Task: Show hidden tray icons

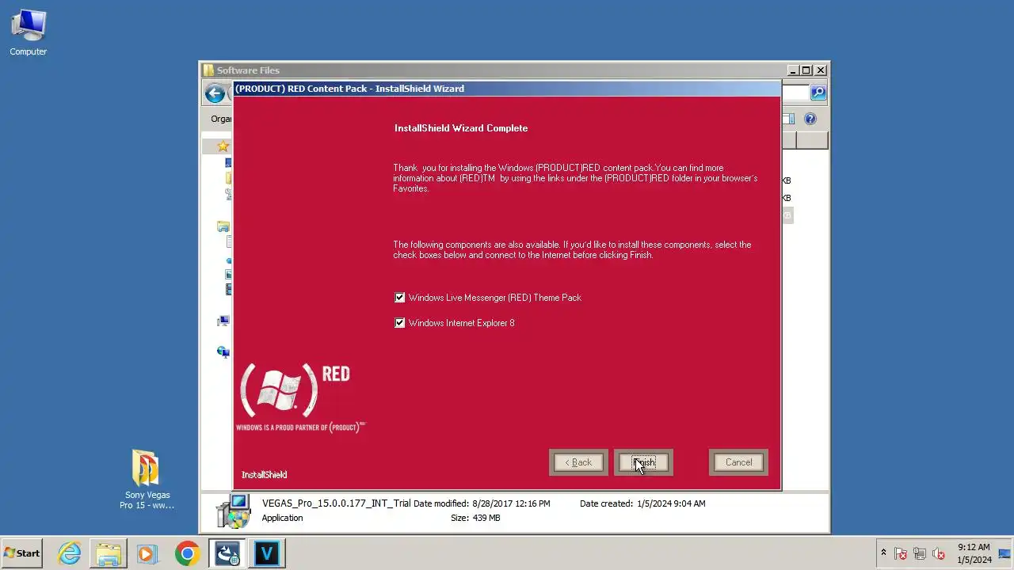Action: tap(883, 553)
